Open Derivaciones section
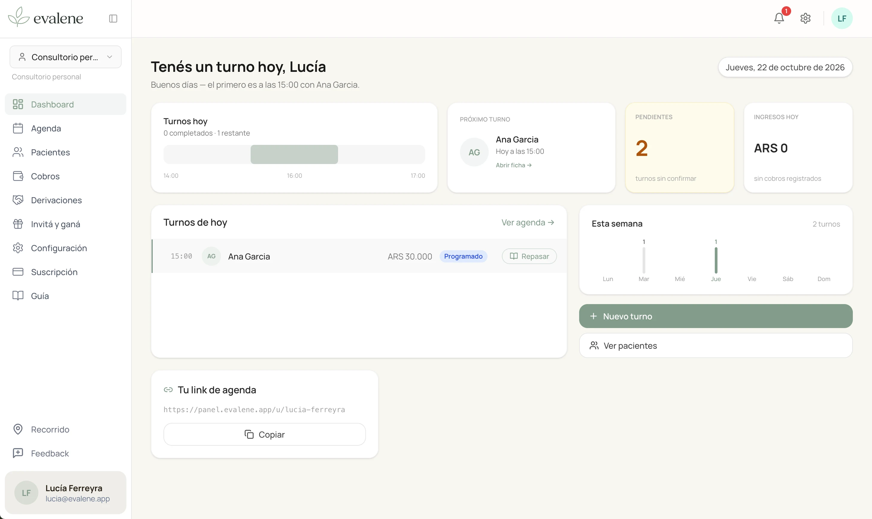The image size is (872, 519). 65,200
